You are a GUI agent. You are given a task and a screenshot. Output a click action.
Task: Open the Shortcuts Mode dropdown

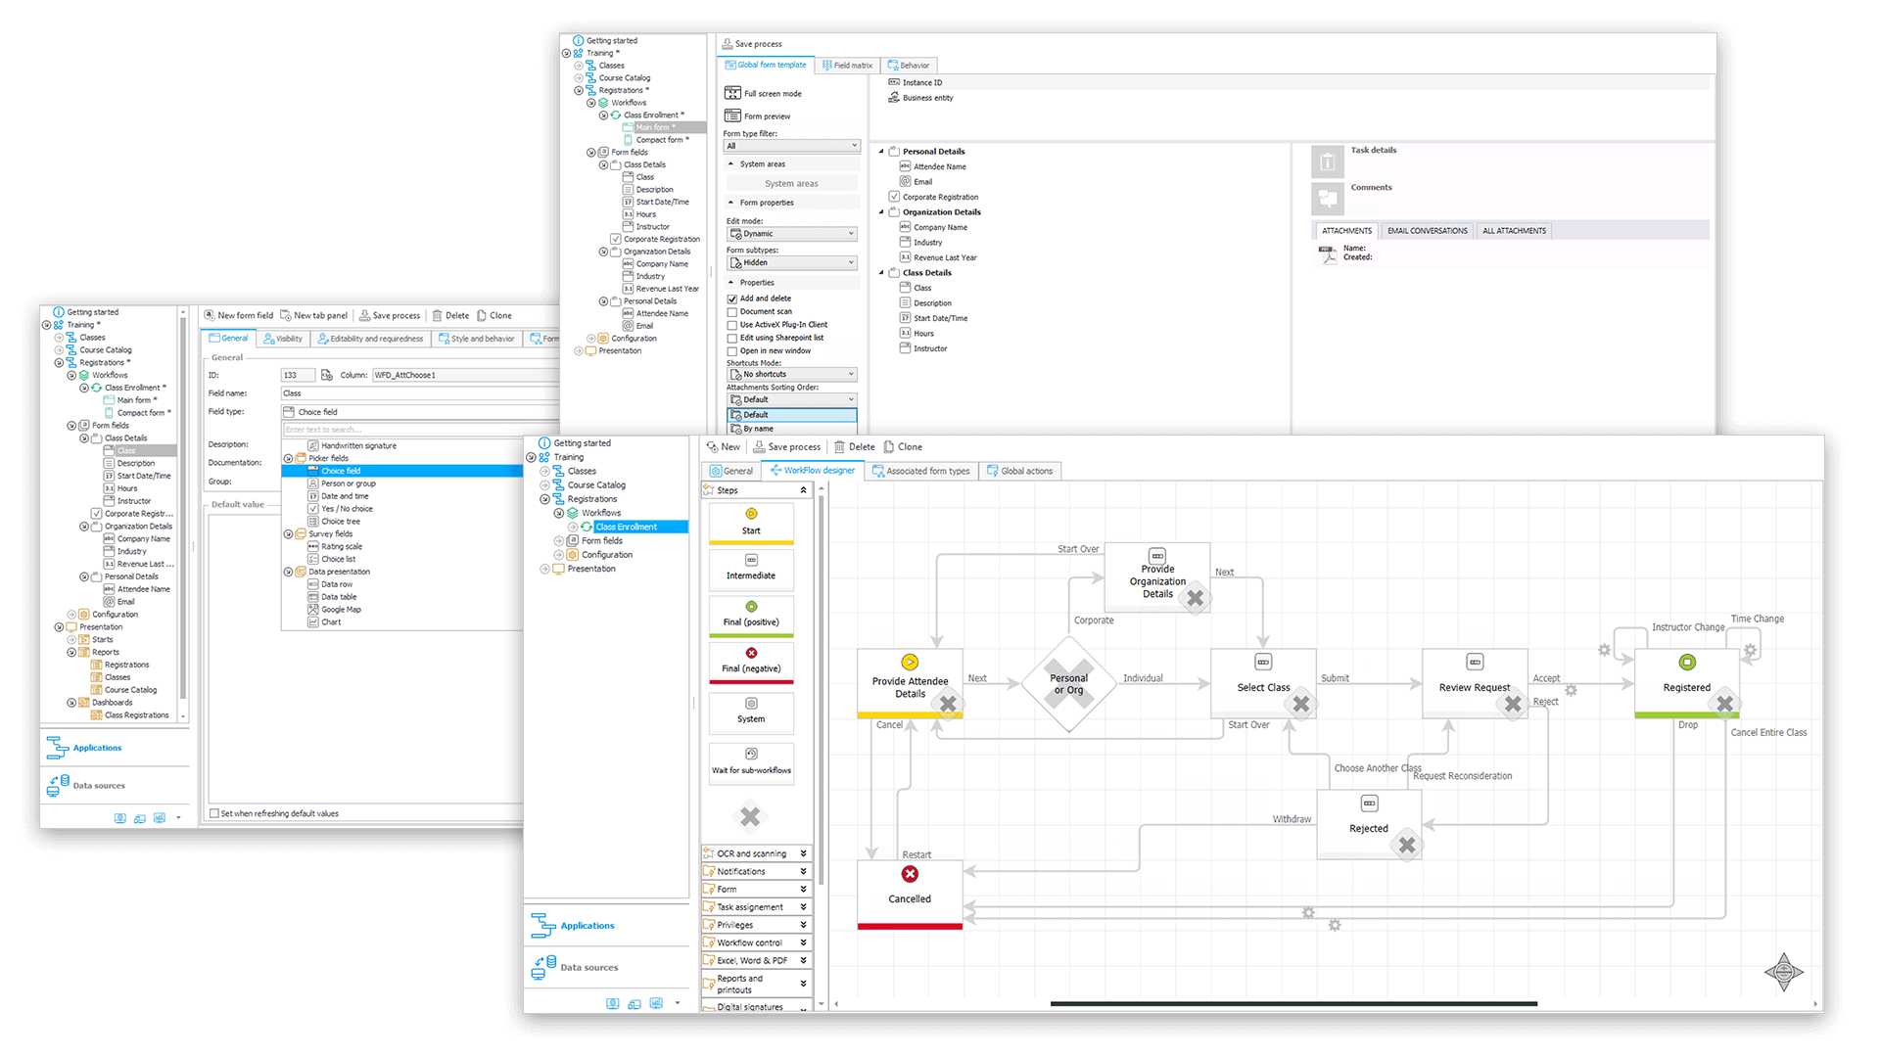click(x=792, y=374)
